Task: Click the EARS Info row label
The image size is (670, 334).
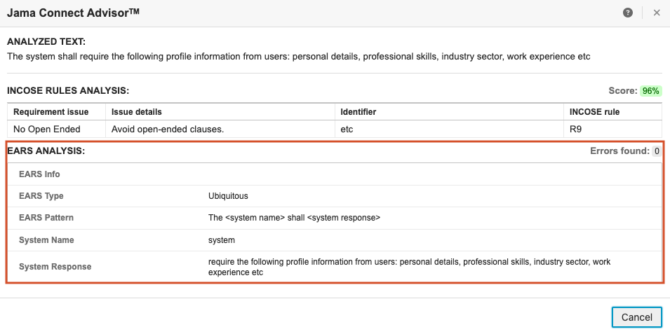Action: click(39, 174)
